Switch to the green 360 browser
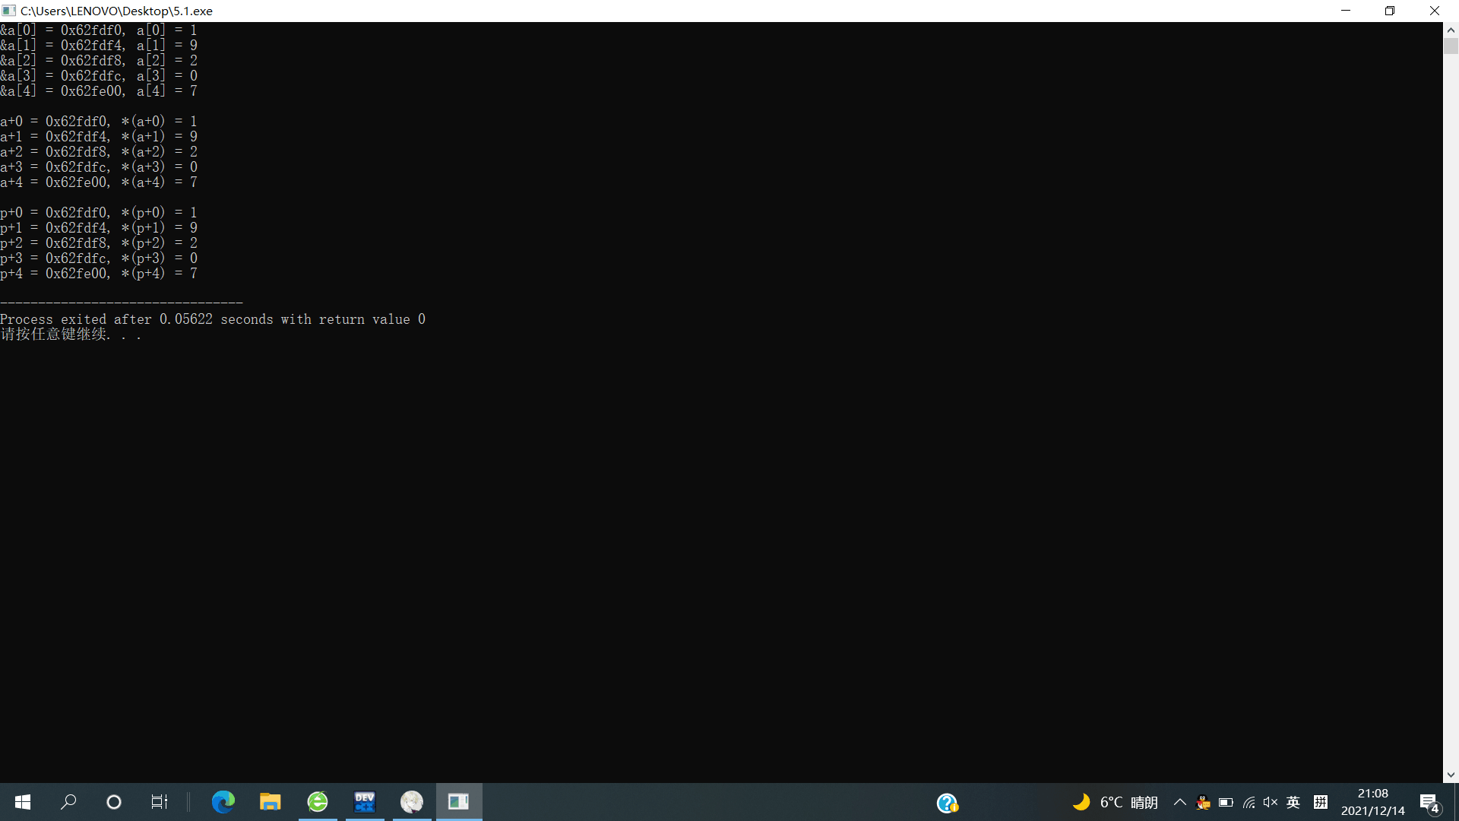 coord(318,802)
